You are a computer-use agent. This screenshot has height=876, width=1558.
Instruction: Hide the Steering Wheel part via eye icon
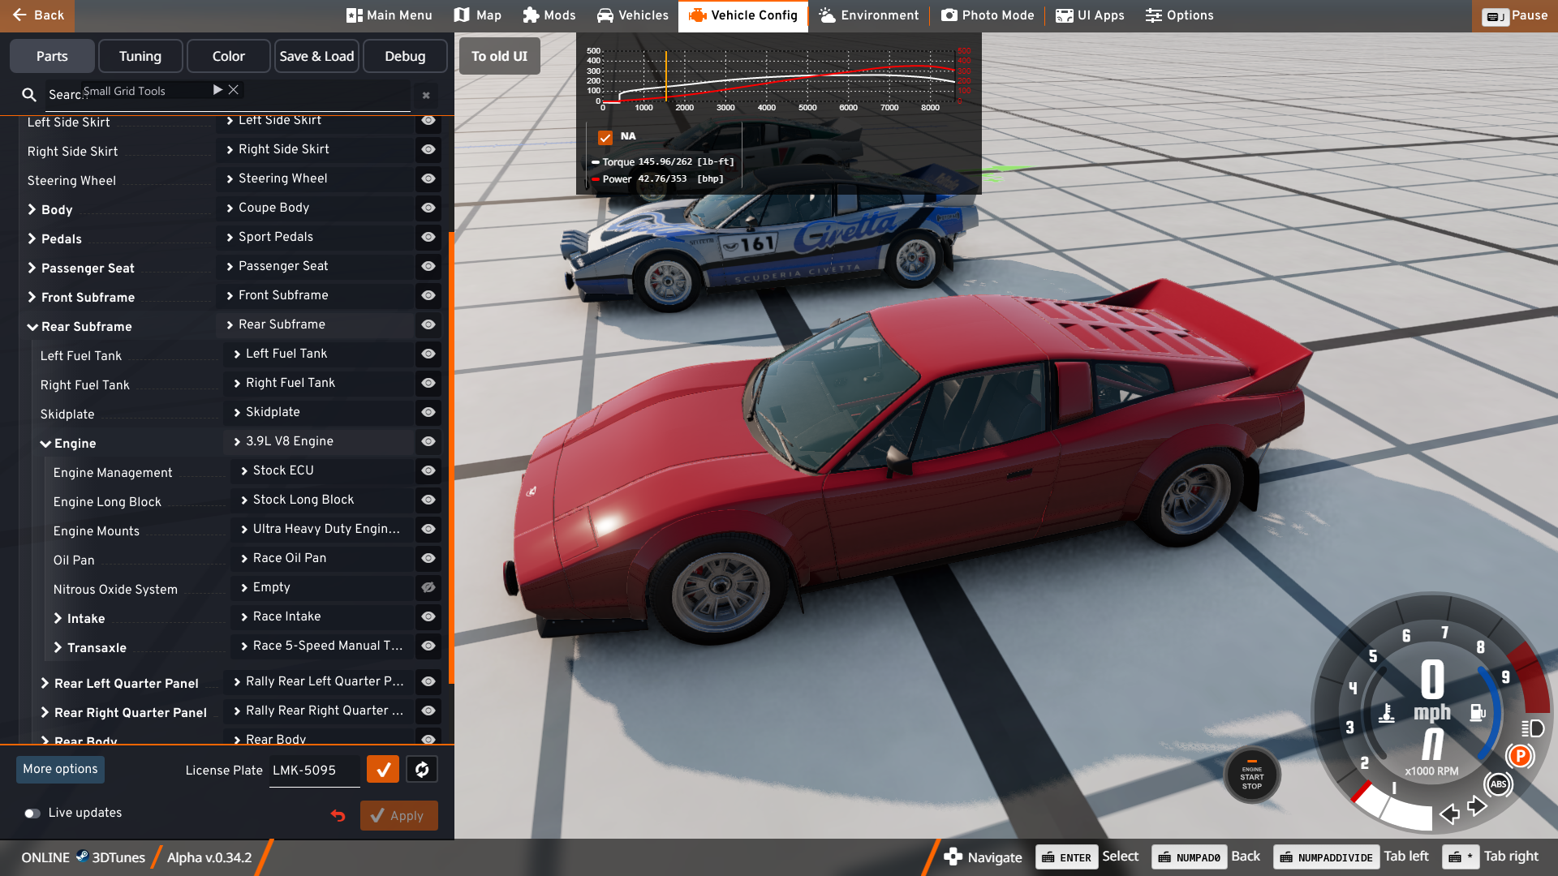coord(428,178)
